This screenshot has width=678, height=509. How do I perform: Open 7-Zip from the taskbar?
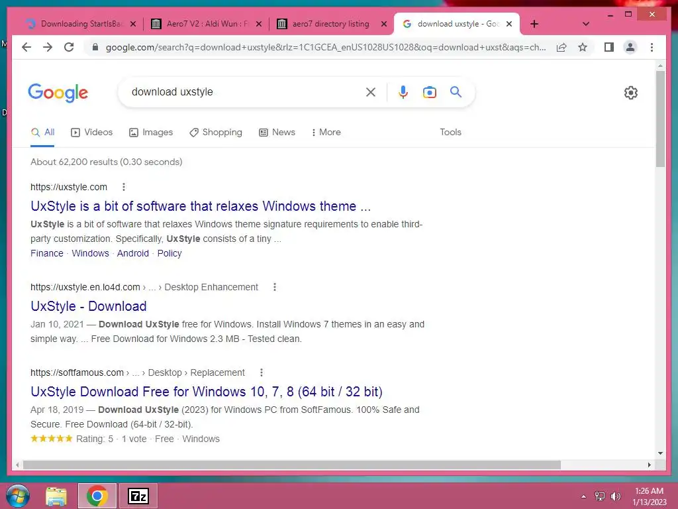(x=138, y=496)
